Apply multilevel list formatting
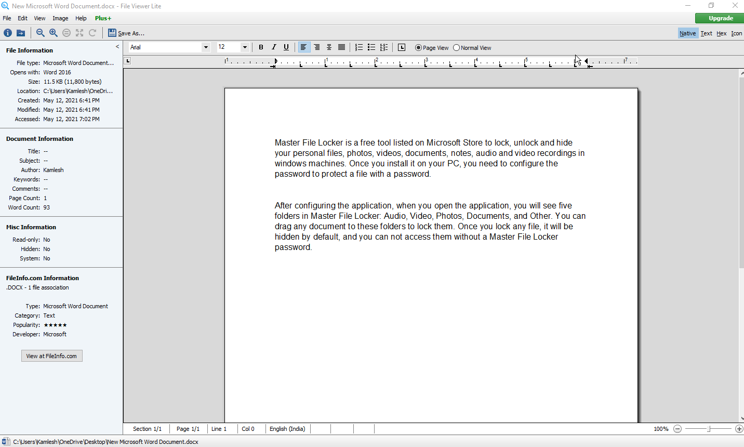The image size is (744, 447). point(384,47)
